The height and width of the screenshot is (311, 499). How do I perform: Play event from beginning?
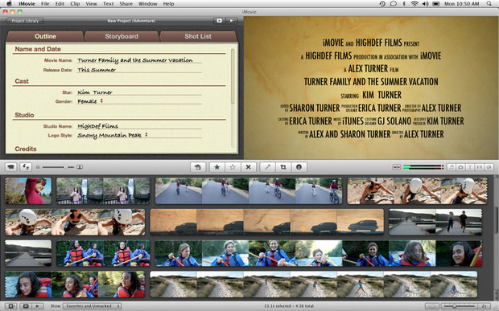tap(38, 306)
